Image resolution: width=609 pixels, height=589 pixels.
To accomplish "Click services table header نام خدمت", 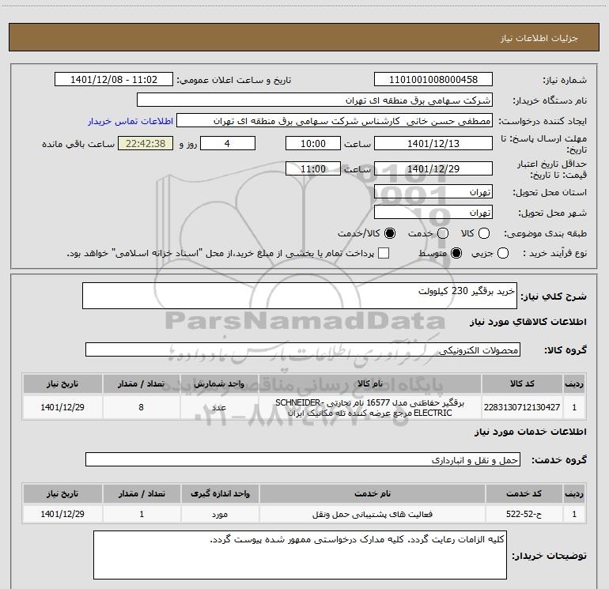I will pyautogui.click(x=372, y=493).
